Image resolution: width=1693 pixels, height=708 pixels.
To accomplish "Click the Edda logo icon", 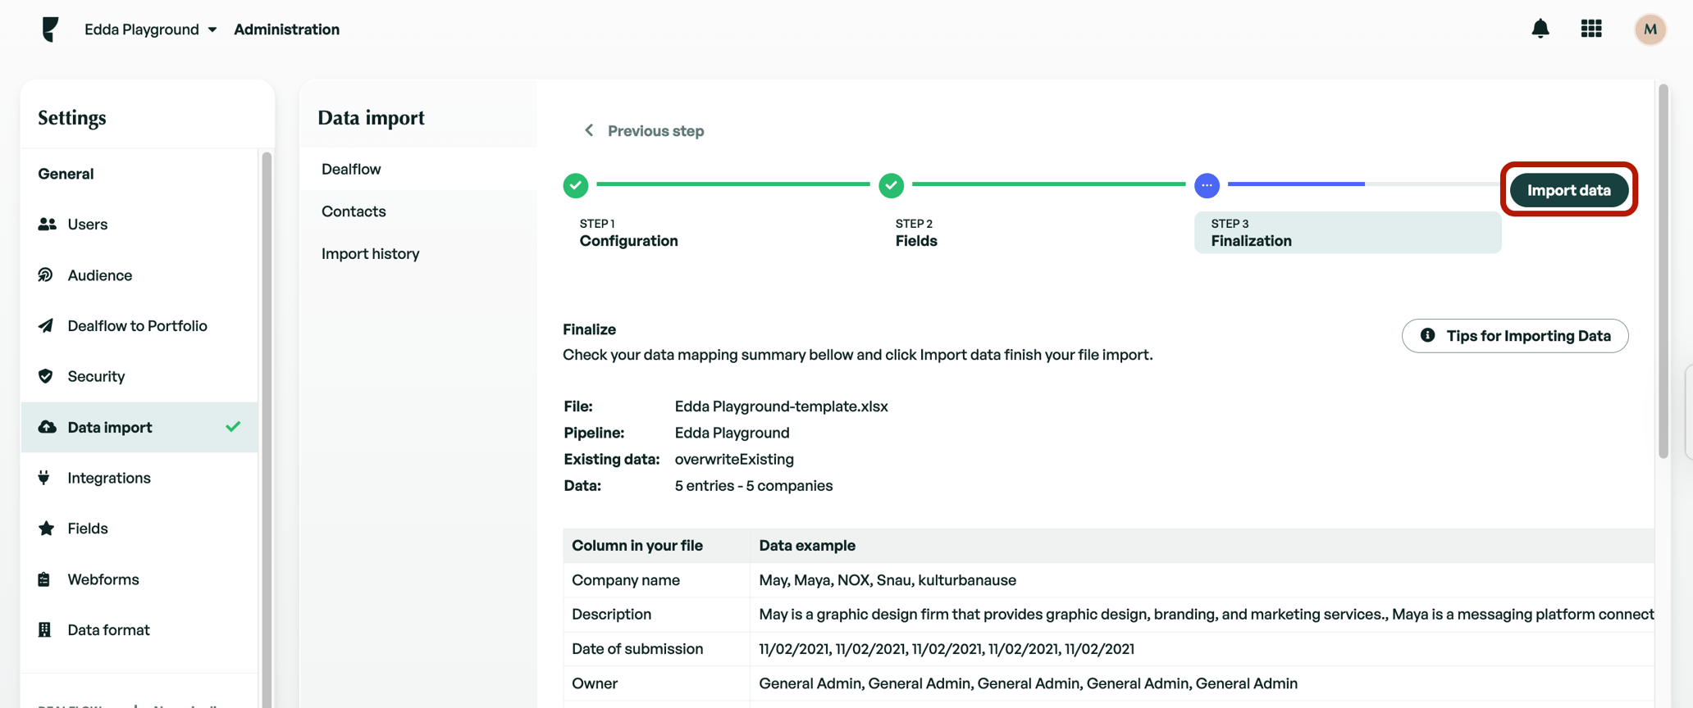I will click(50, 29).
